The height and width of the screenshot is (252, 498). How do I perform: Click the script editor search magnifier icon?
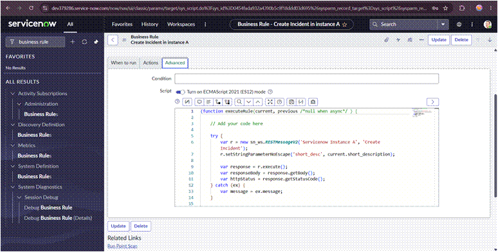click(239, 102)
